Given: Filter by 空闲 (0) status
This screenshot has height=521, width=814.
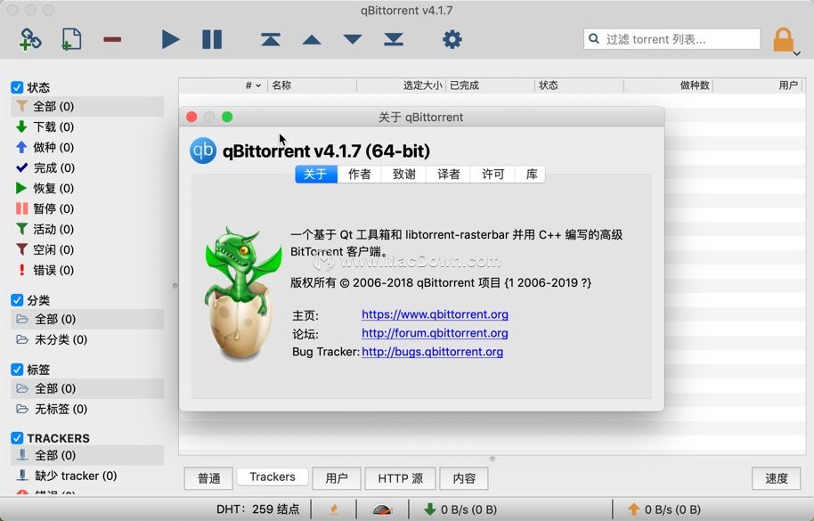Looking at the screenshot, I should click(87, 249).
